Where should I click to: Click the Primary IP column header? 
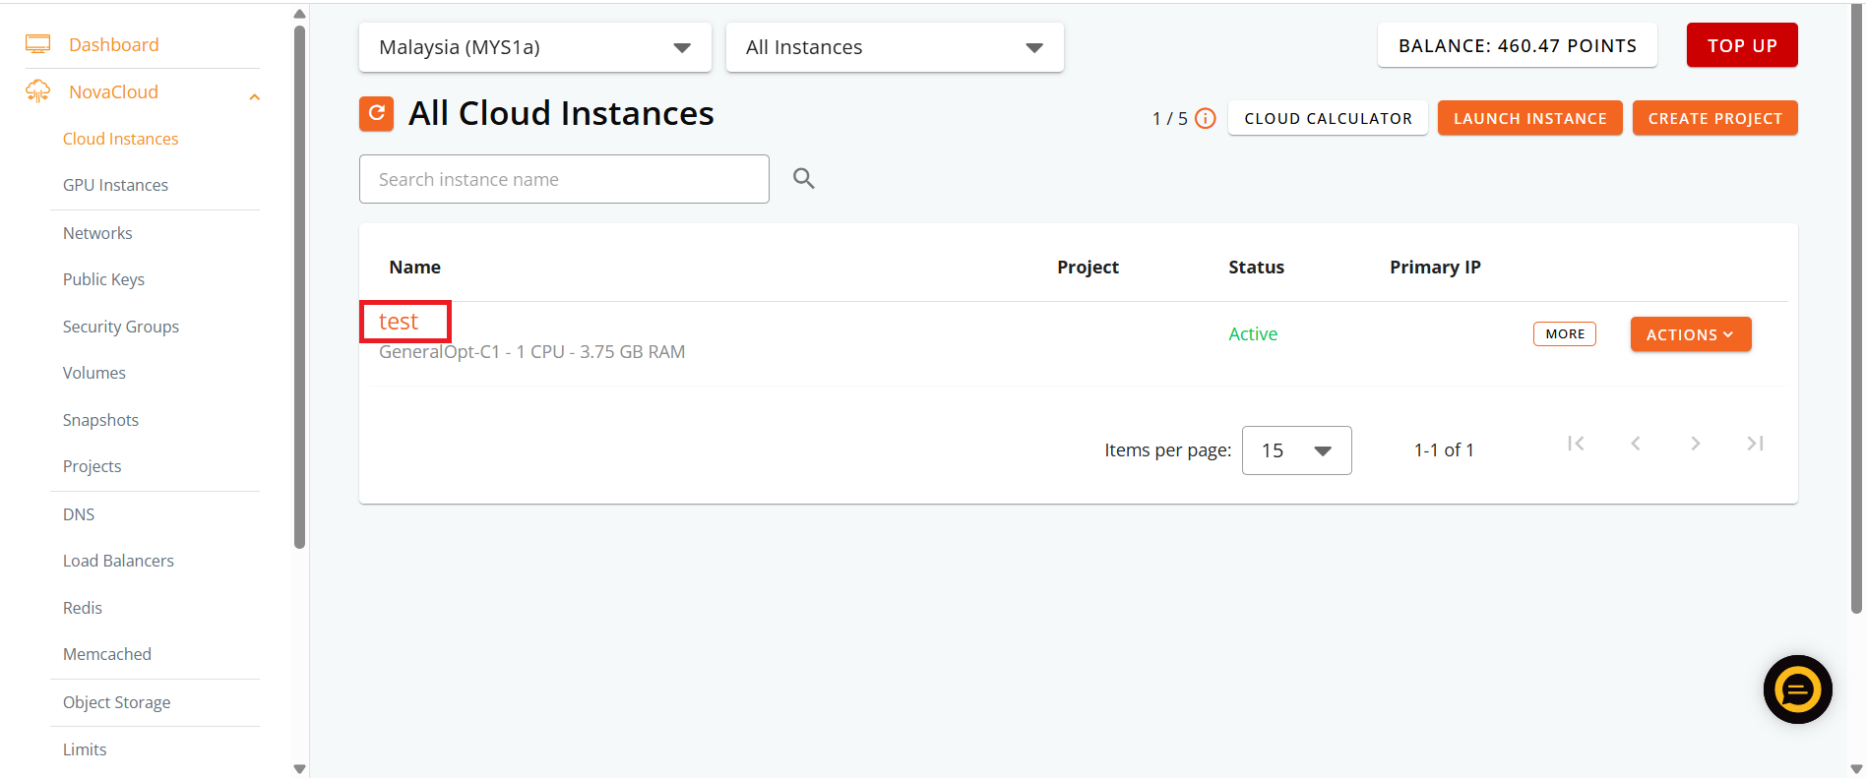tap(1435, 268)
